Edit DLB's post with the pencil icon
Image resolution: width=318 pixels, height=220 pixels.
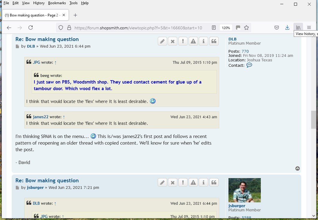162,41
